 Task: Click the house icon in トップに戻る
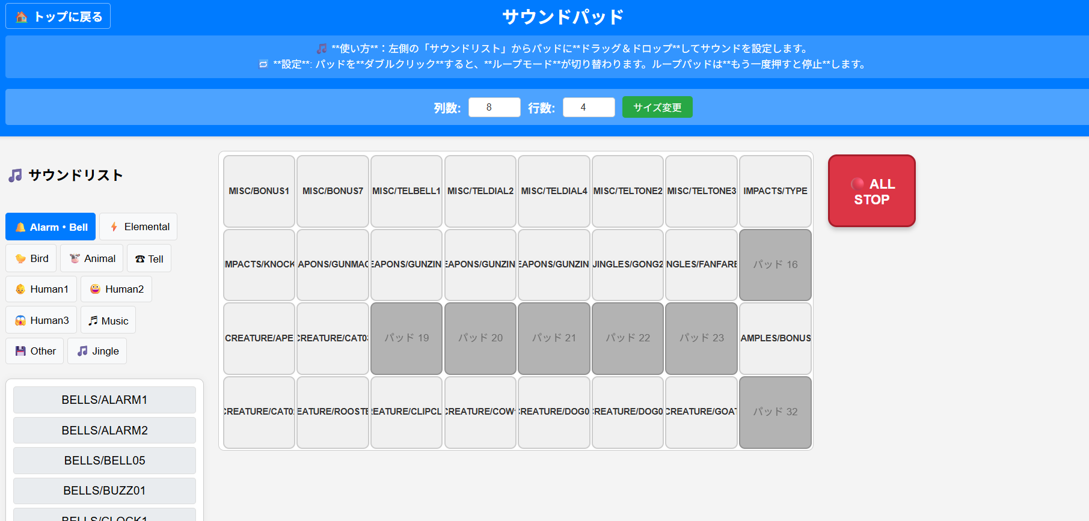(x=21, y=17)
